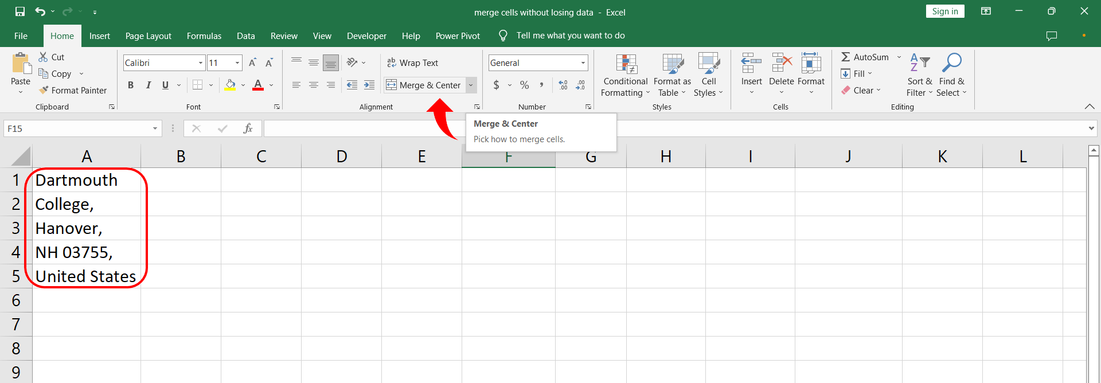
Task: Increase the cell indent
Action: pyautogui.click(x=369, y=85)
